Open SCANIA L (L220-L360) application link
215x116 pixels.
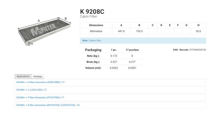[x=32, y=90]
